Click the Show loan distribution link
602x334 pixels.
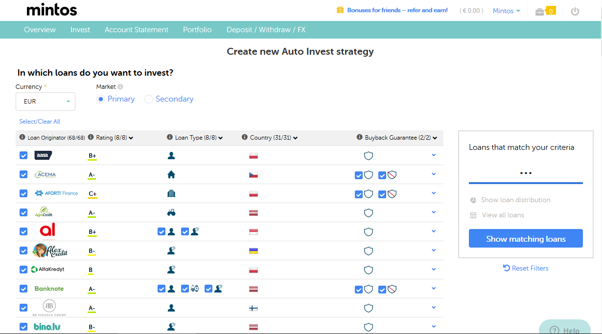click(x=515, y=200)
